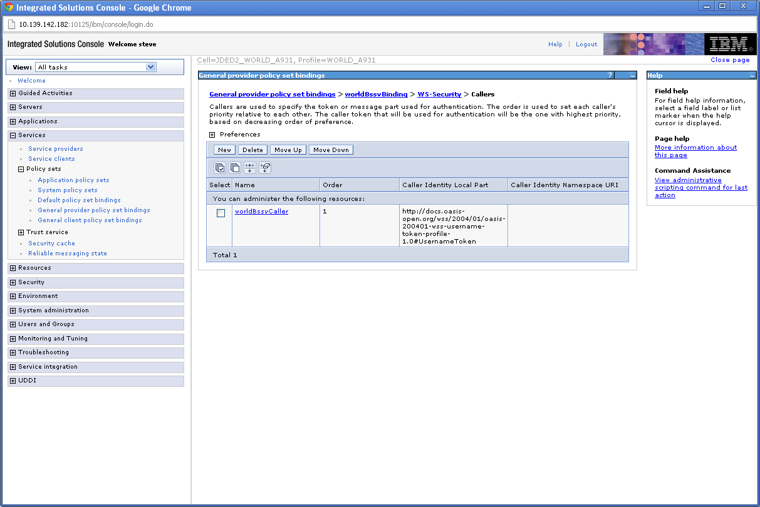Open Security cache

[x=51, y=243]
